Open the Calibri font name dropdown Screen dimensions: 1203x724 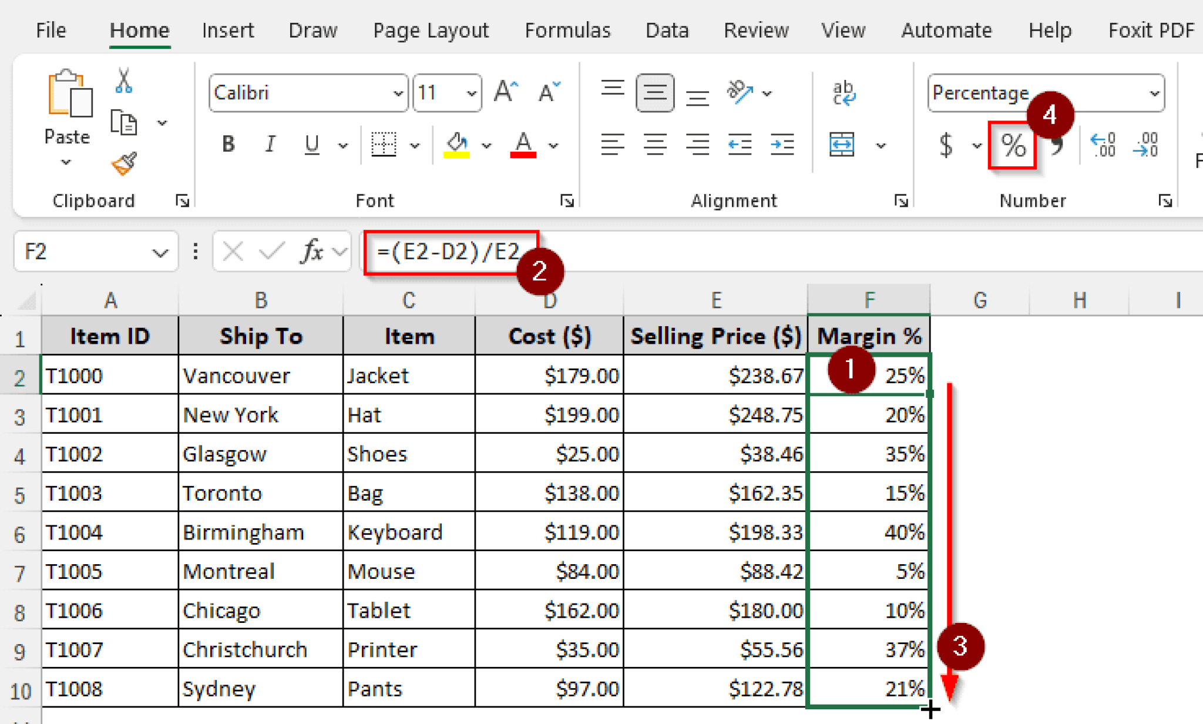click(x=398, y=93)
